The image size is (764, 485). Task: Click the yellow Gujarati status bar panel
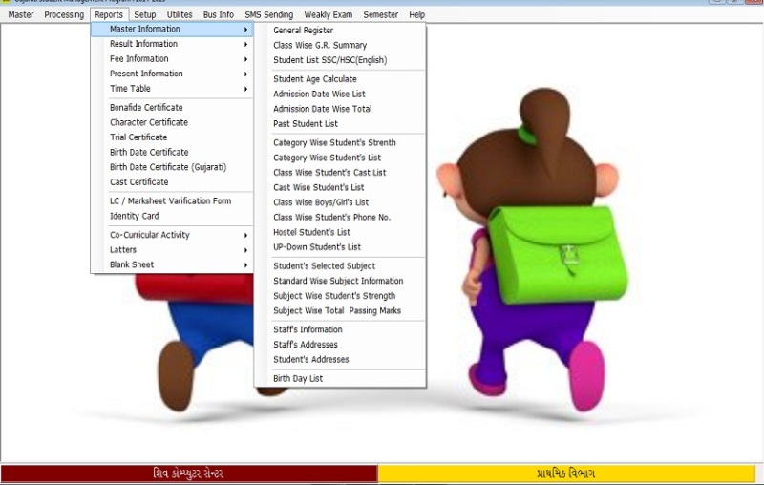[565, 474]
